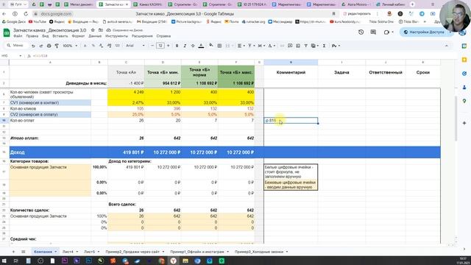Open Google Sheets home via the green logo
The width and height of the screenshot is (471, 265).
coord(7,32)
